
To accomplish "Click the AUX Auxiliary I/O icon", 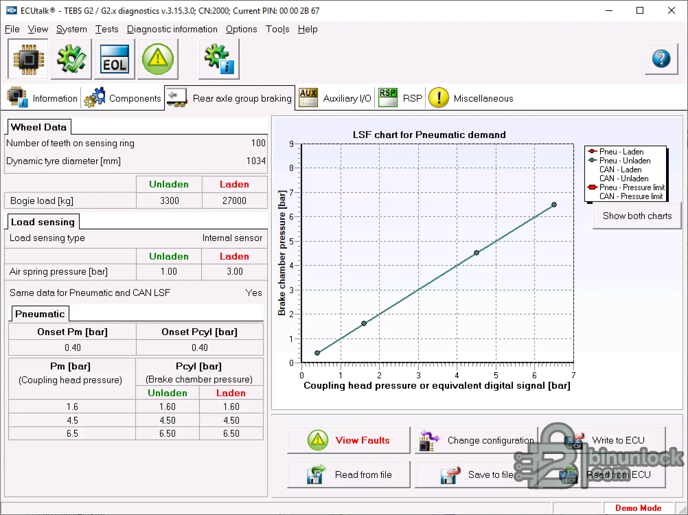I will (x=308, y=98).
